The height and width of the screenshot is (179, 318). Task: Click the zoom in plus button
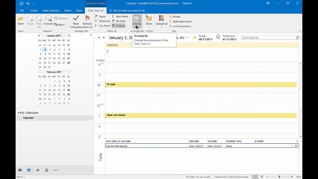coord(292,177)
